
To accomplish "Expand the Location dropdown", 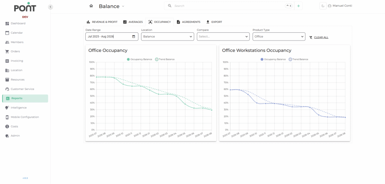I will coord(167,37).
